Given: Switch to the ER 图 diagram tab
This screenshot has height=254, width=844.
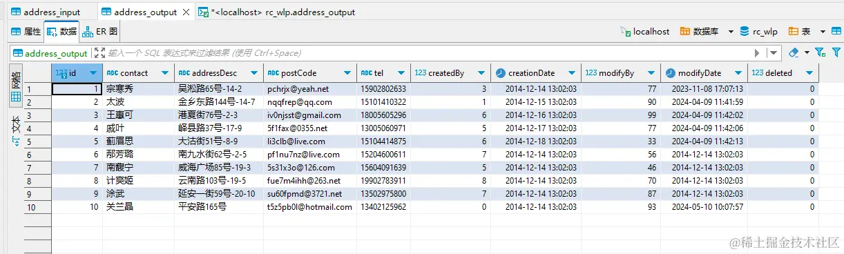Looking at the screenshot, I should coord(101,32).
